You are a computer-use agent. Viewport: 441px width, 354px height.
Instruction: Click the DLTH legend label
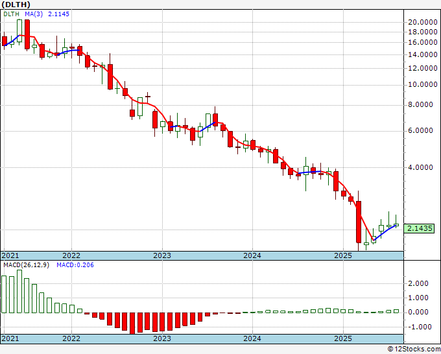coord(11,14)
